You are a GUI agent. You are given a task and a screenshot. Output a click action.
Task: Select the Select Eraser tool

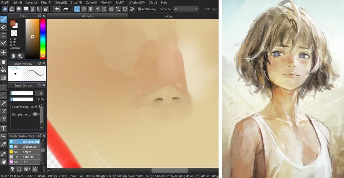[3, 119]
